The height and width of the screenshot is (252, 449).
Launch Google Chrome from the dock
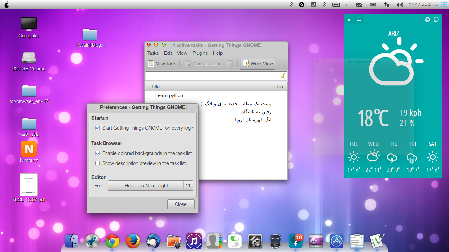(x=112, y=241)
